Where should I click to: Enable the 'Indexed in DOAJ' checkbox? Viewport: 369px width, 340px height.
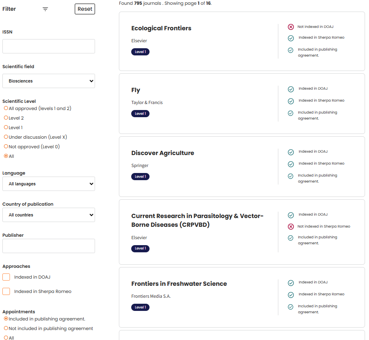coord(6,277)
